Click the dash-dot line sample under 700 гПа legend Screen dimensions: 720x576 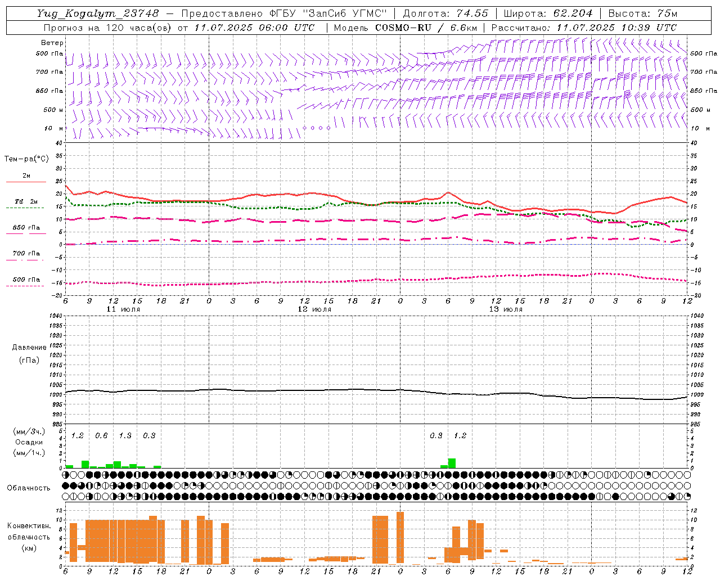[25, 260]
